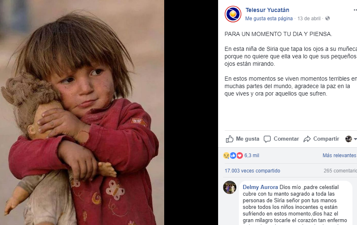Toggle Me gusta esta página
357x225 pixels.
click(269, 19)
